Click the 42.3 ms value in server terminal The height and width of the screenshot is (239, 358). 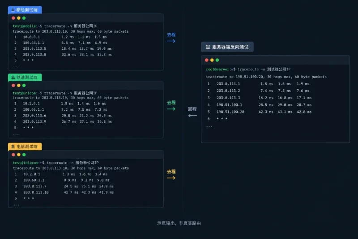[x=266, y=112]
